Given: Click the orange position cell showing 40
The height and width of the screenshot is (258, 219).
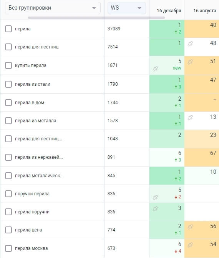Looking at the screenshot, I should tap(202, 29).
